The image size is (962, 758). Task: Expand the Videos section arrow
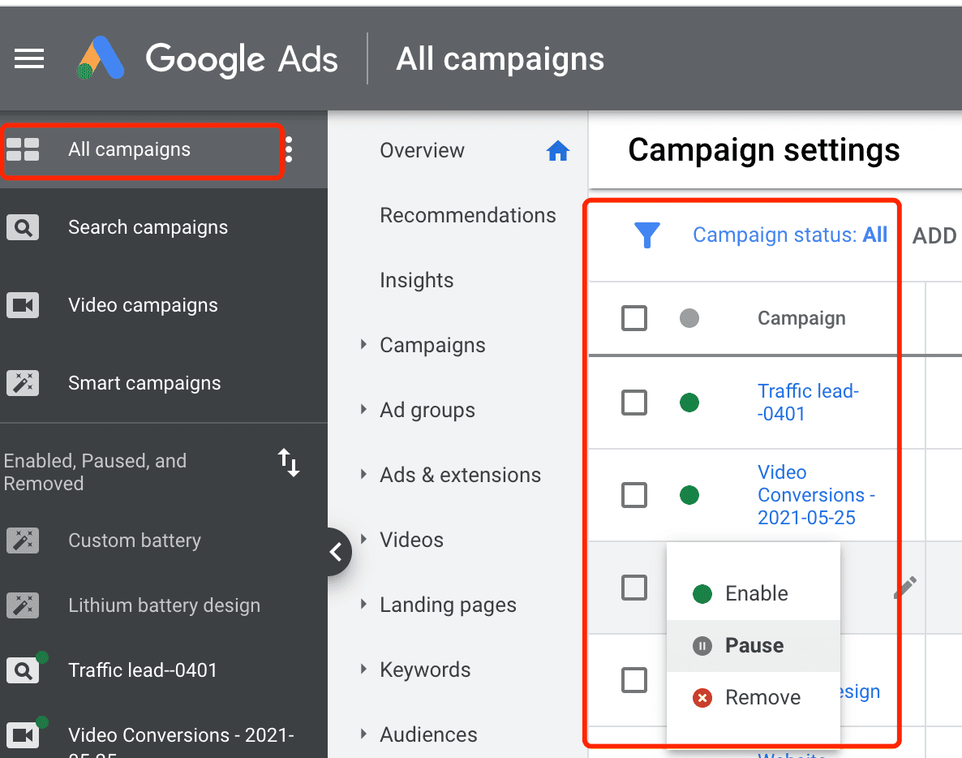364,539
